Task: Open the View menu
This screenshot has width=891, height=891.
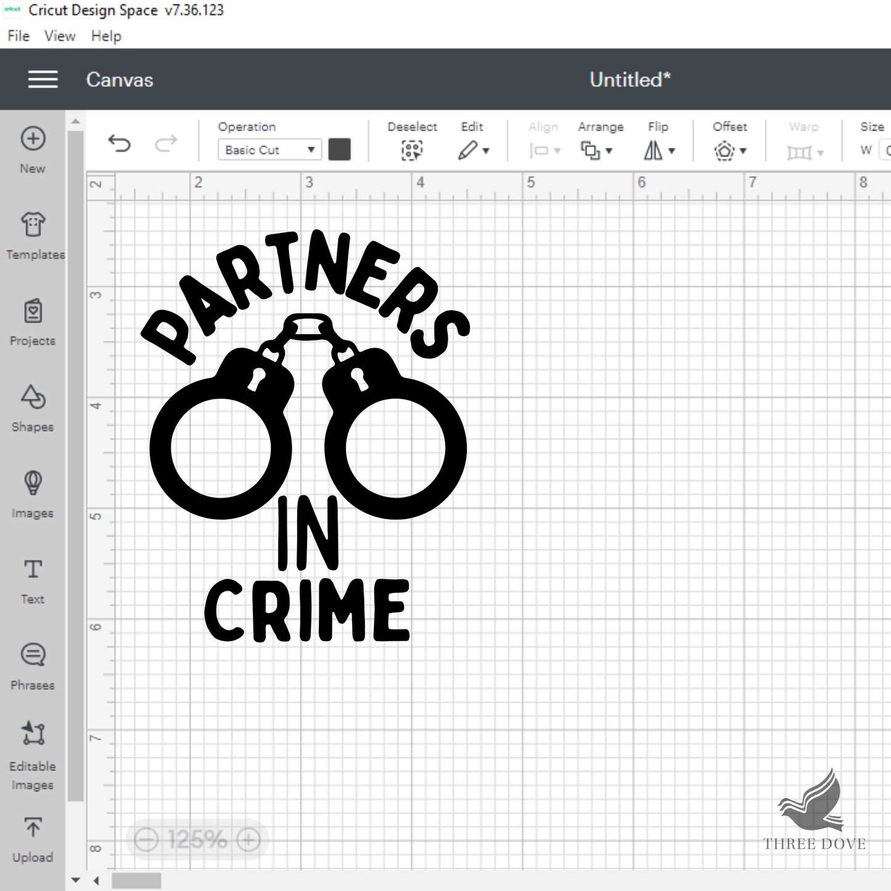Action: pyautogui.click(x=60, y=36)
